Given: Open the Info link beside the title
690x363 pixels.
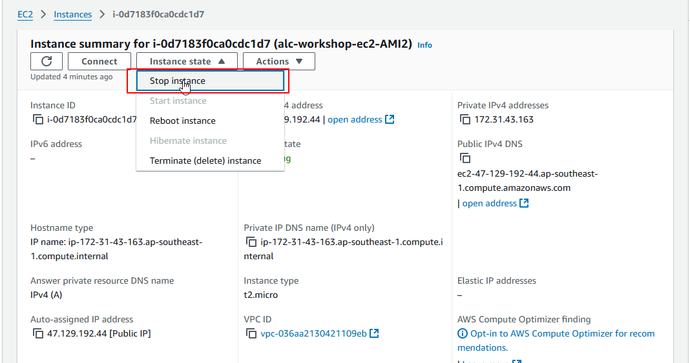Looking at the screenshot, I should coord(424,45).
